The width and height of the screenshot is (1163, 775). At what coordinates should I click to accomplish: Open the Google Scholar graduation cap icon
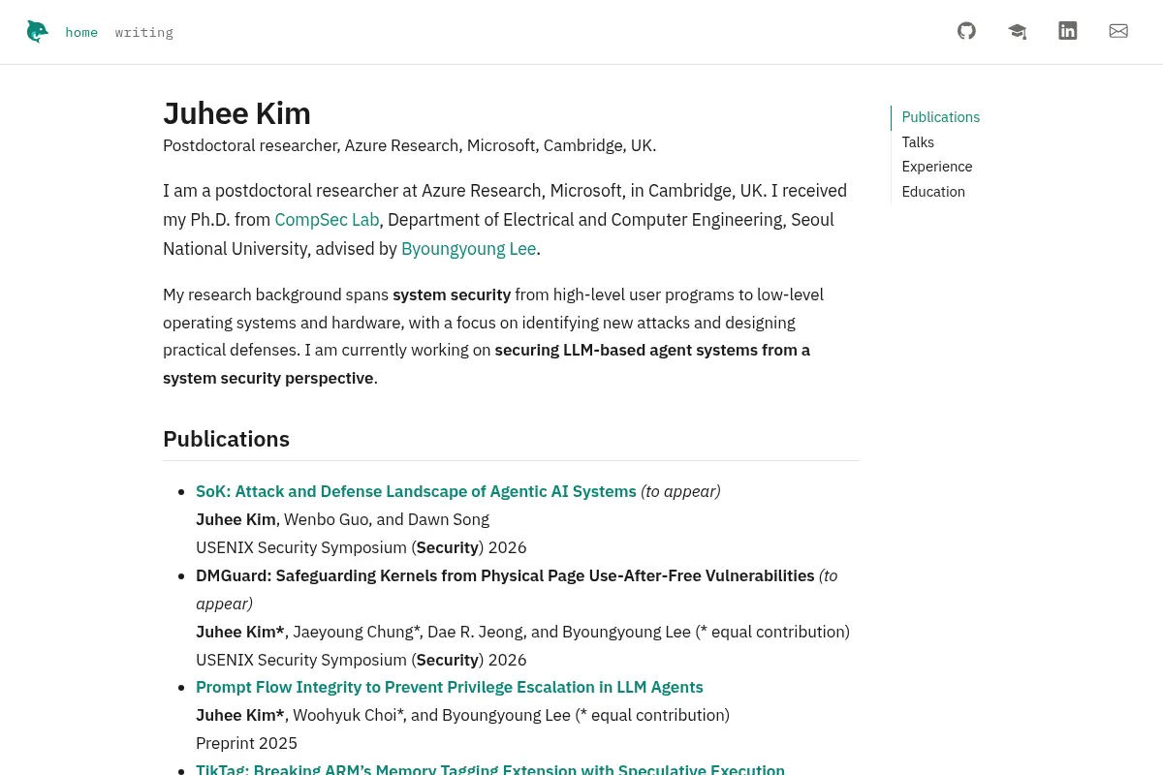pos(1017,31)
